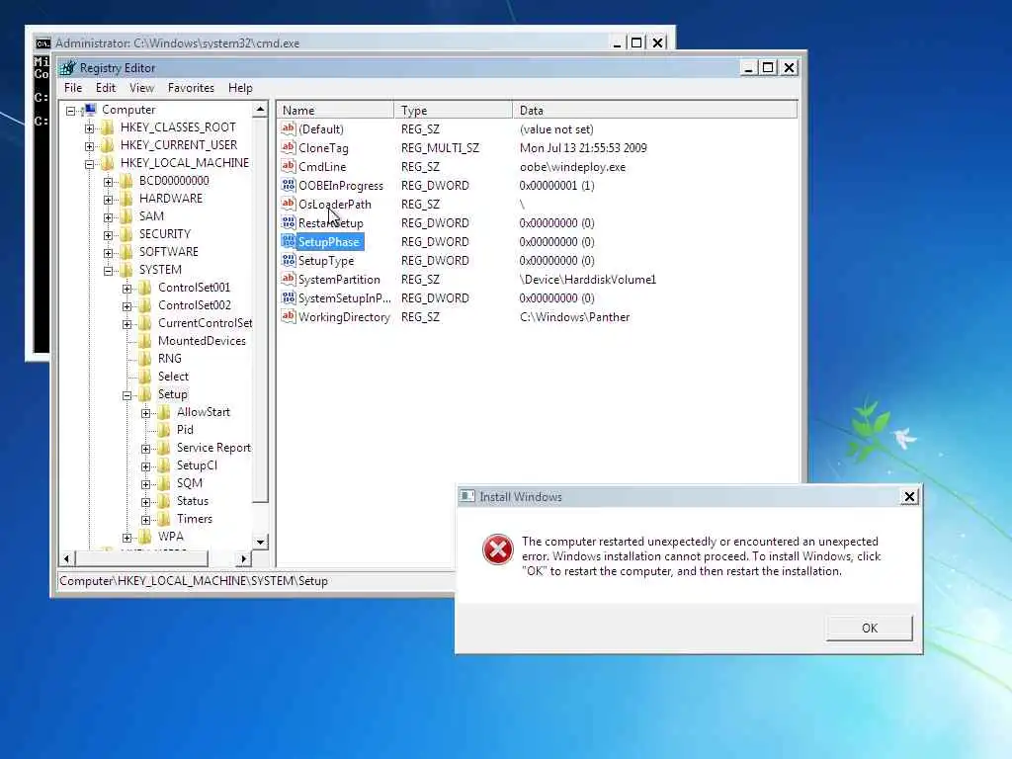
Task: Maximize the Registry Editor window
Action: click(x=767, y=67)
